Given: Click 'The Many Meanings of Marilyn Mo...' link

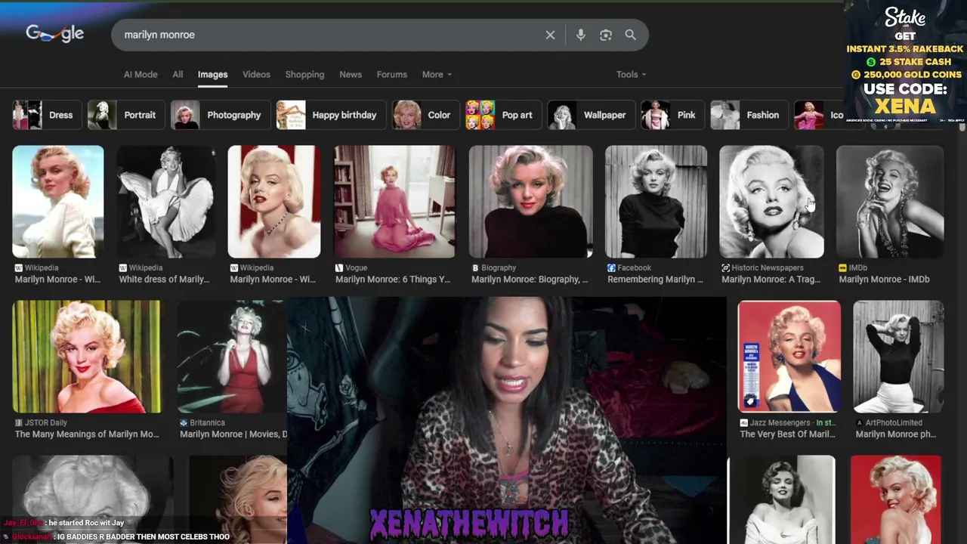Looking at the screenshot, I should pos(87,434).
